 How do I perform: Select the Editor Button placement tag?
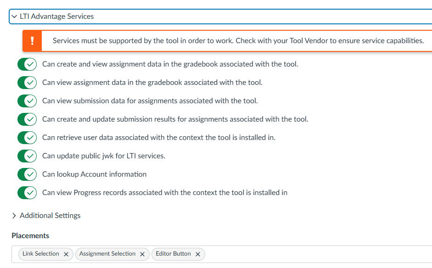point(173,254)
